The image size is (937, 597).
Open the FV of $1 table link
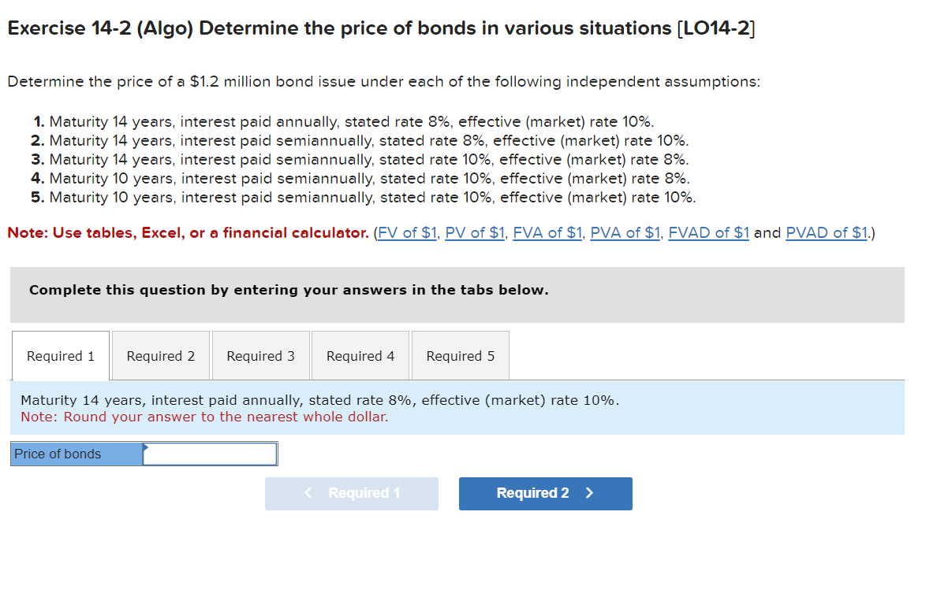point(407,232)
